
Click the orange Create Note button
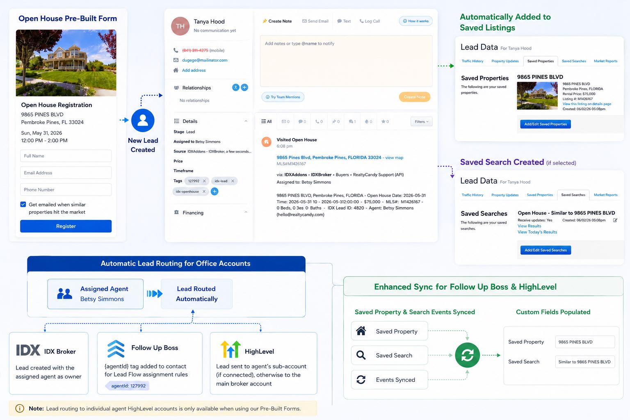(x=415, y=97)
